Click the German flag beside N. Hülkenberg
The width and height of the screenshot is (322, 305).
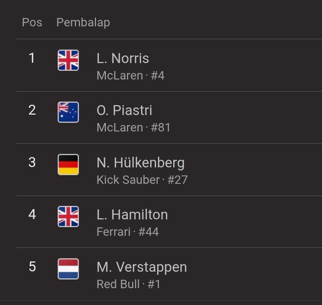pyautogui.click(x=68, y=164)
